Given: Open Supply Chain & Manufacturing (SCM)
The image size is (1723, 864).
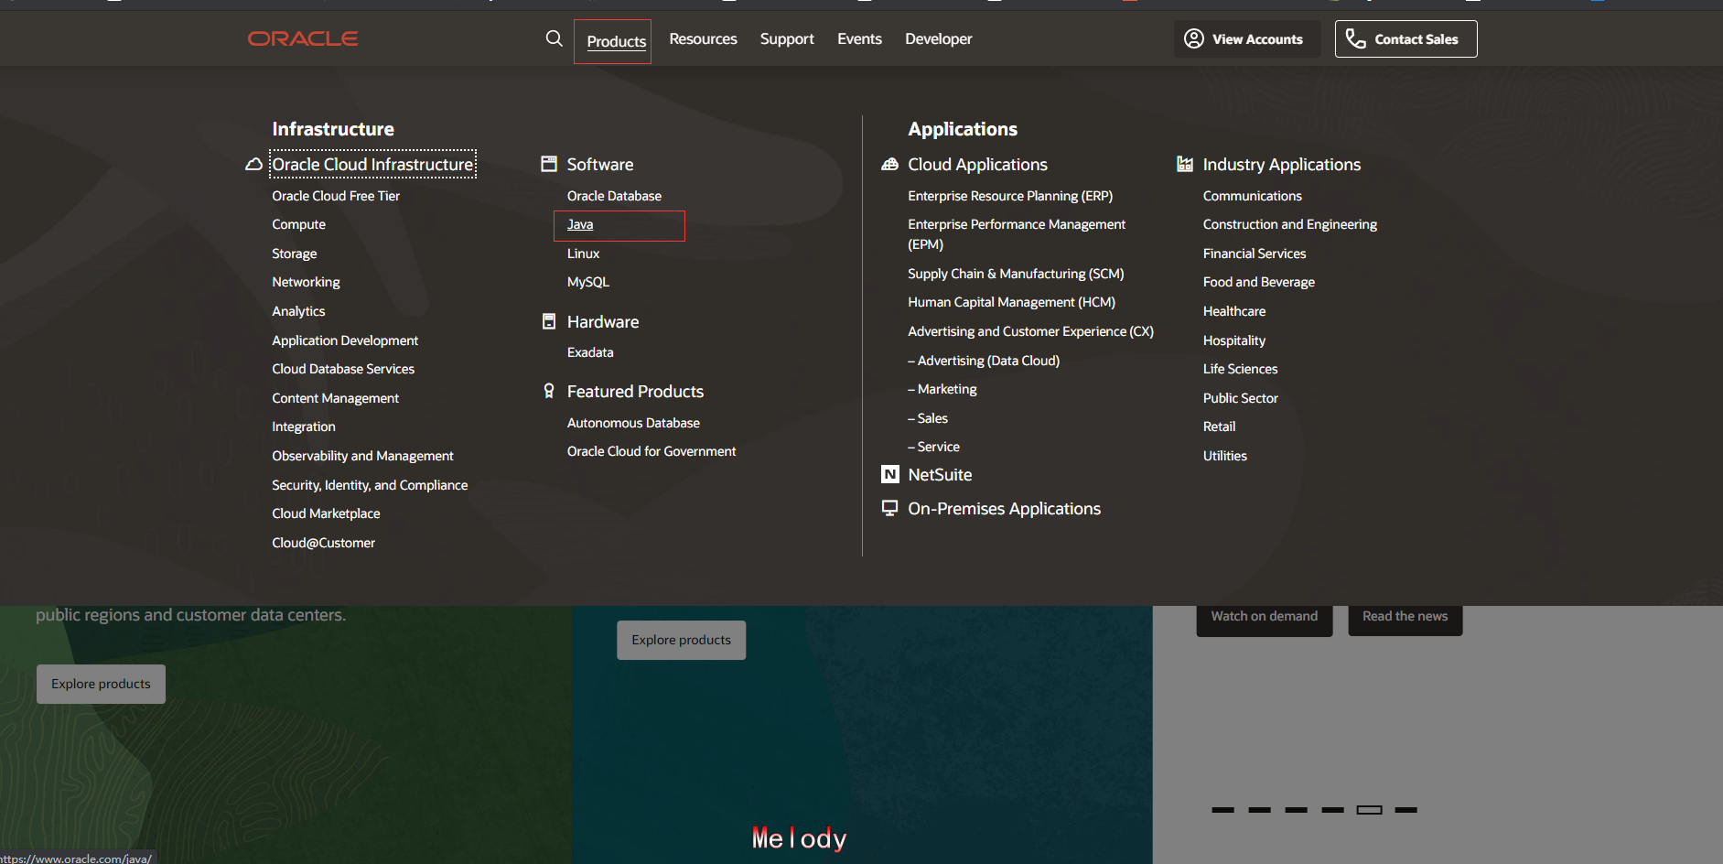Looking at the screenshot, I should 1016,274.
